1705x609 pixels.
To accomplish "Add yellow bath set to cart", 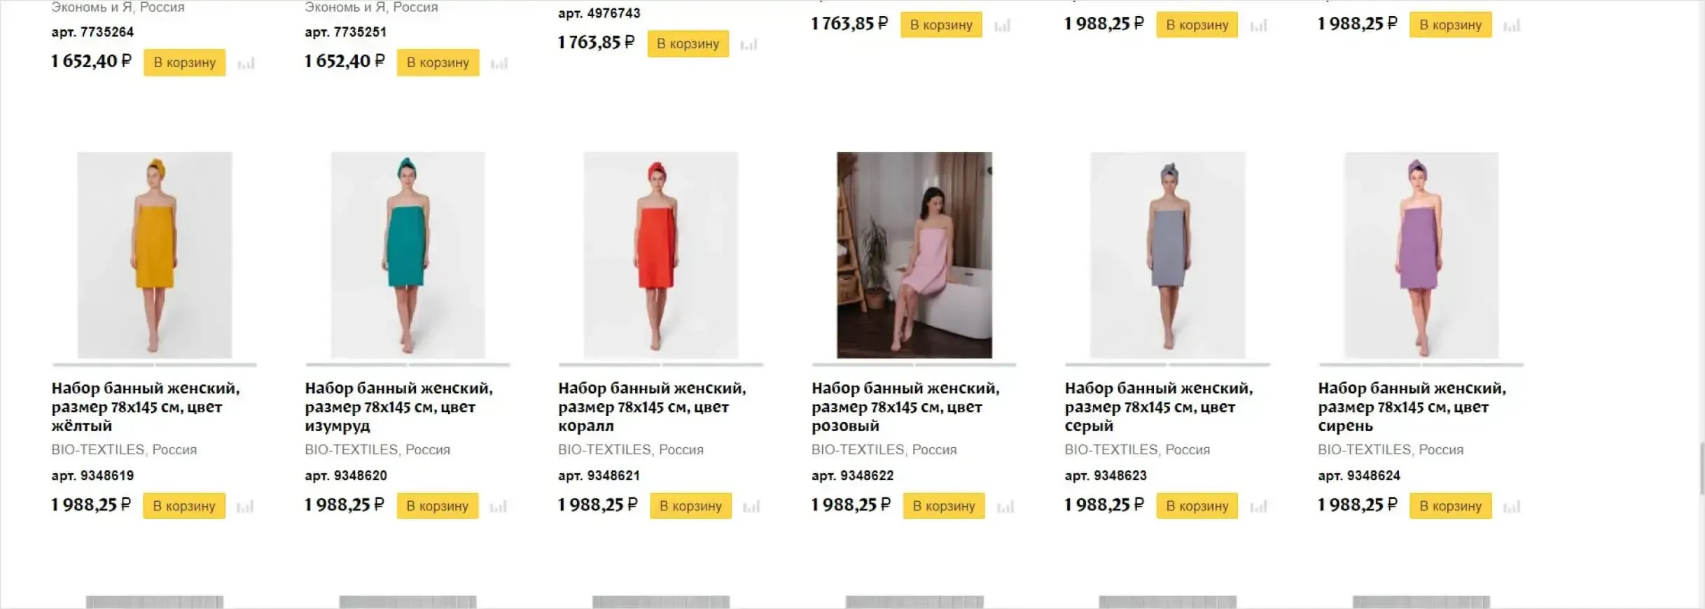I will pos(184,506).
